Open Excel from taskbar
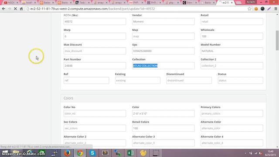The width and height of the screenshot is (279, 157). [130, 153]
